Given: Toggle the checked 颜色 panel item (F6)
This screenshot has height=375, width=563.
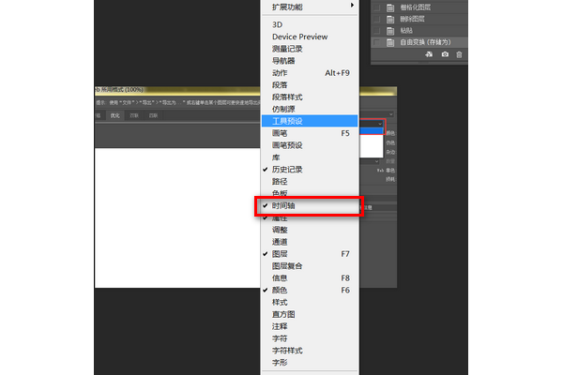Looking at the screenshot, I should pyautogui.click(x=310, y=290).
